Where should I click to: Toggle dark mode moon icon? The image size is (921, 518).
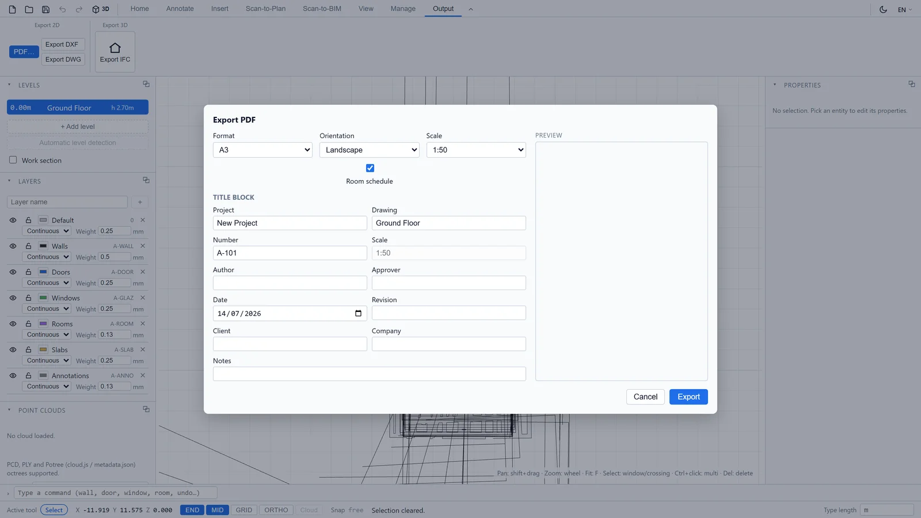coord(883,9)
